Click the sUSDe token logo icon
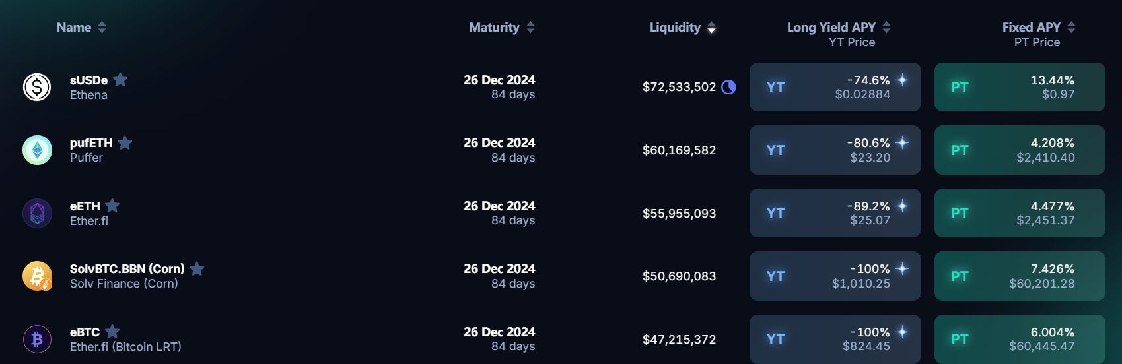 click(37, 87)
